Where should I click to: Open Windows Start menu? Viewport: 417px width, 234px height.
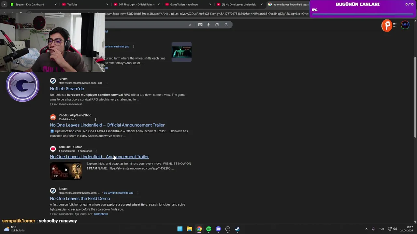(x=180, y=229)
